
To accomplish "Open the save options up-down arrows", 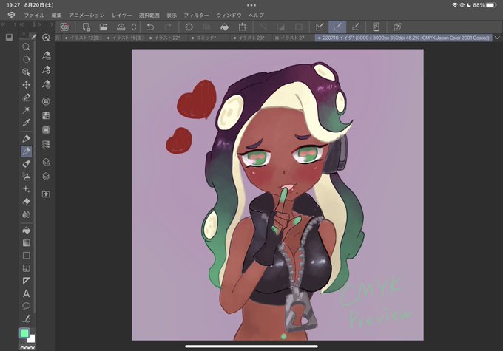I will 134,27.
